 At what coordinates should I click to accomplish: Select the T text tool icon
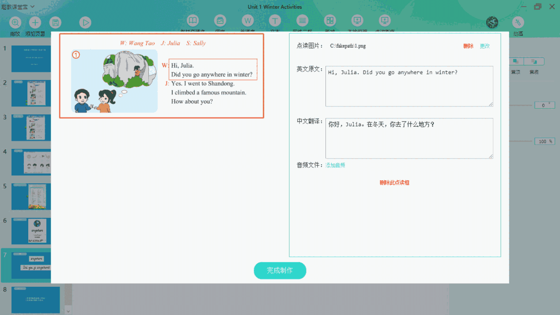pos(275,21)
